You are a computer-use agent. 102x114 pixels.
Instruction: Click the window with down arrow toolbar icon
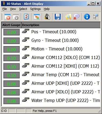pyautogui.click(x=16, y=17)
